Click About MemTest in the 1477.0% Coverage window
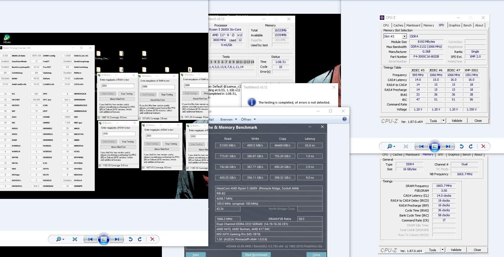Viewport: 504px width, 257px height. pyautogui.click(x=161, y=149)
